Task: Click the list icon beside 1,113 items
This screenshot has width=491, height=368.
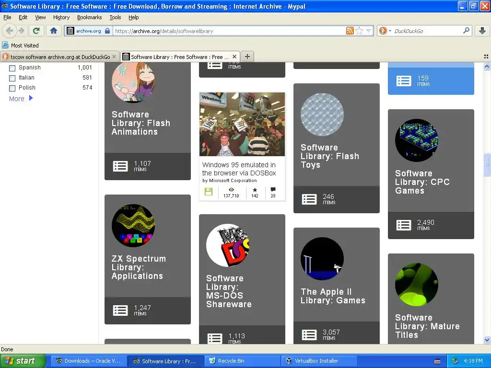Action: click(x=215, y=338)
